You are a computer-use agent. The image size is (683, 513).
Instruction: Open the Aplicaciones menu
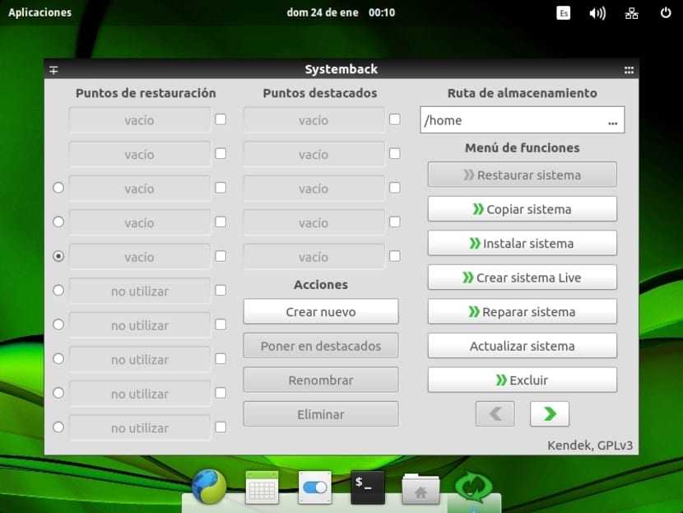pos(39,12)
